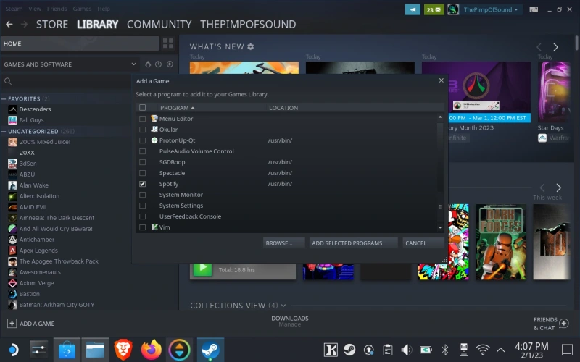The image size is (580, 362).
Task: Open the Store tab
Action: pos(52,24)
